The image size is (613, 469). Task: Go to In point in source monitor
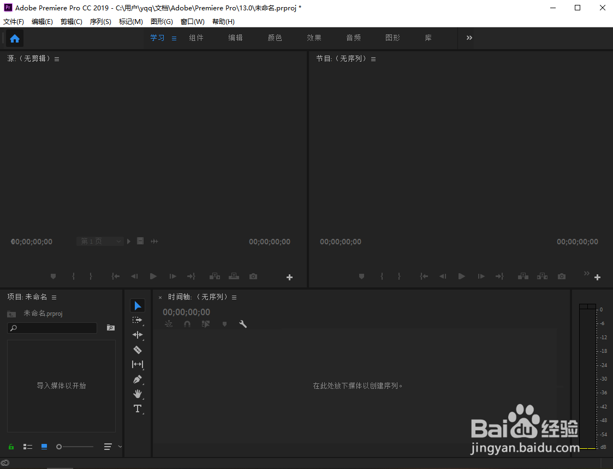[115, 276]
